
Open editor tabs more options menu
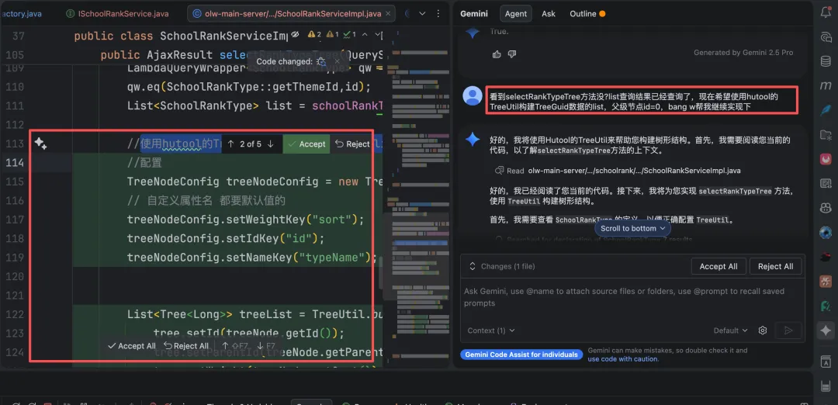click(x=437, y=13)
